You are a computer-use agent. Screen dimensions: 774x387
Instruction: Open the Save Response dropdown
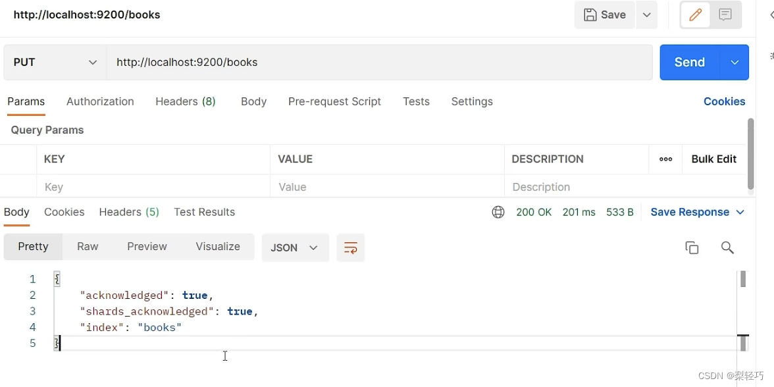[x=697, y=212]
